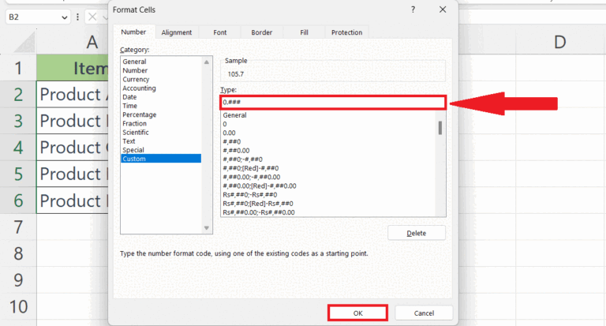Image resolution: width=606 pixels, height=326 pixels.
Task: Select the Currency category
Action: coord(136,79)
